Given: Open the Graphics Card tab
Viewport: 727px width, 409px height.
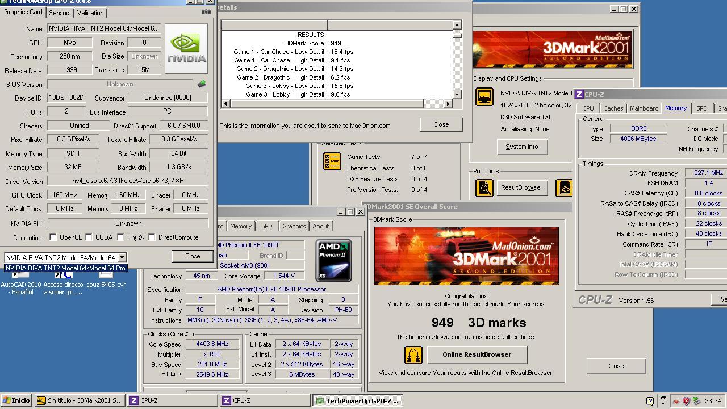Looking at the screenshot, I should pyautogui.click(x=23, y=12).
